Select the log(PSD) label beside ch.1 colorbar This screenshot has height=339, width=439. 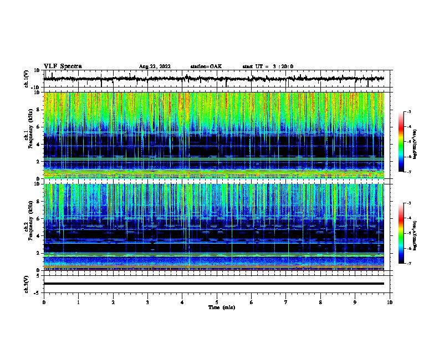(415, 144)
